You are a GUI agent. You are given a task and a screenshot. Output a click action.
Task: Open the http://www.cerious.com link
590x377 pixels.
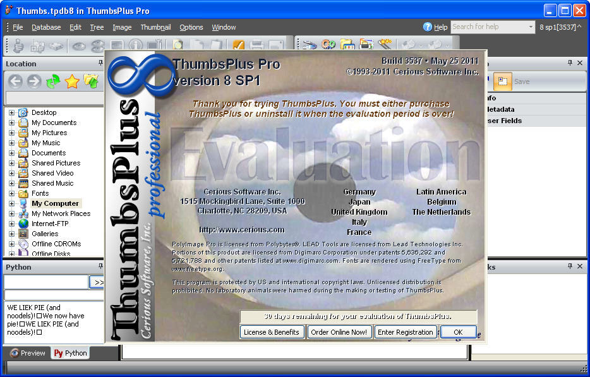[x=241, y=229]
